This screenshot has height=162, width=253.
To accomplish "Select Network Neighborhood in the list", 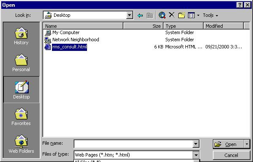I will 76,40.
